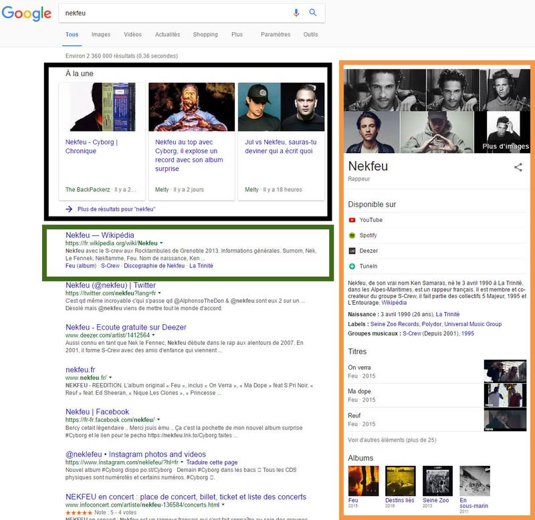
Task: Open NEKFEU en concert result
Action: click(x=186, y=497)
